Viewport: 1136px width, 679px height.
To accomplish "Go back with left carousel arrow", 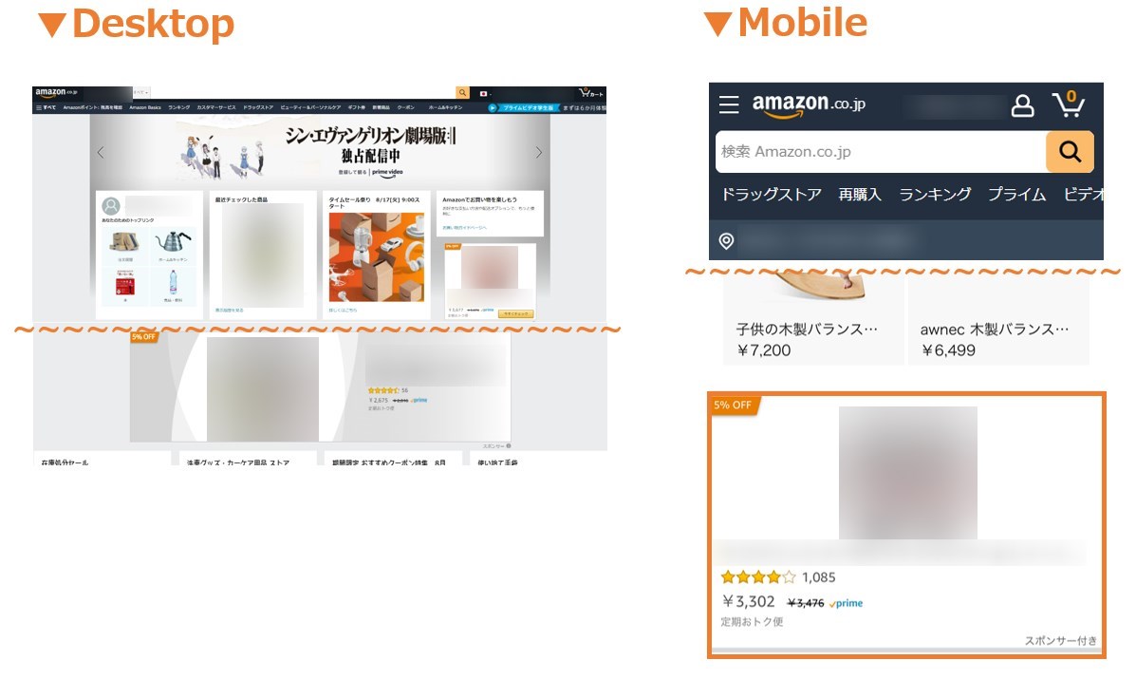I will pos(101,152).
